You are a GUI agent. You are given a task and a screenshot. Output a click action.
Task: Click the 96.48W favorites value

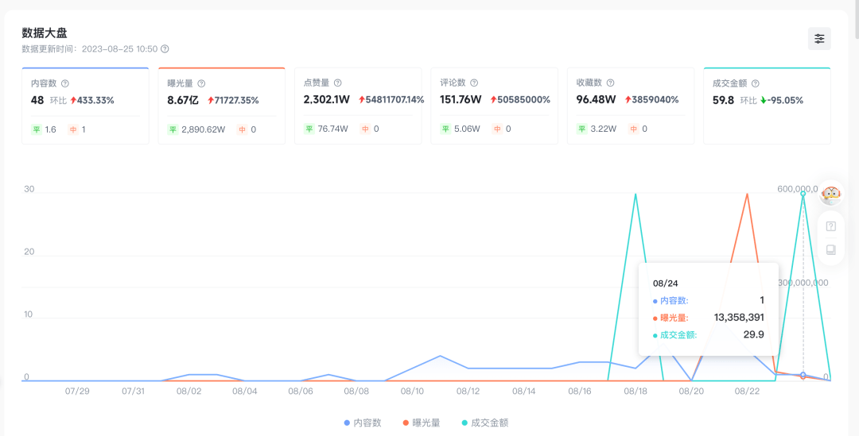click(x=596, y=99)
